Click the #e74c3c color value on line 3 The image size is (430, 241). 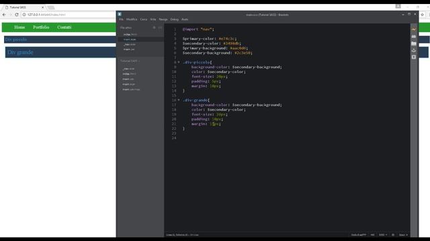227,39
